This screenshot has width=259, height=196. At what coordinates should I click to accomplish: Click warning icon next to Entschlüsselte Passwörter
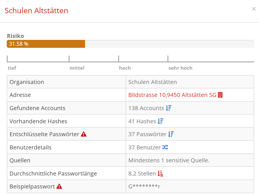(84, 134)
